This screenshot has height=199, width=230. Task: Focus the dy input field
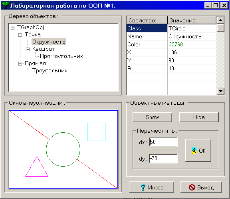(163, 159)
